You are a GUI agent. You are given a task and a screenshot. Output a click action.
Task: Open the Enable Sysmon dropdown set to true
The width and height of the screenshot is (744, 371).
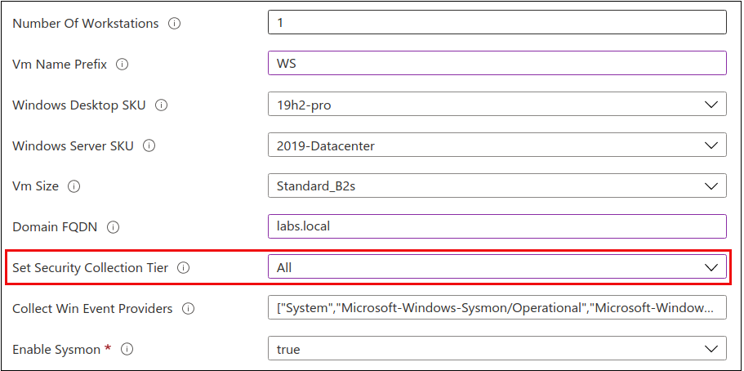pyautogui.click(x=497, y=349)
